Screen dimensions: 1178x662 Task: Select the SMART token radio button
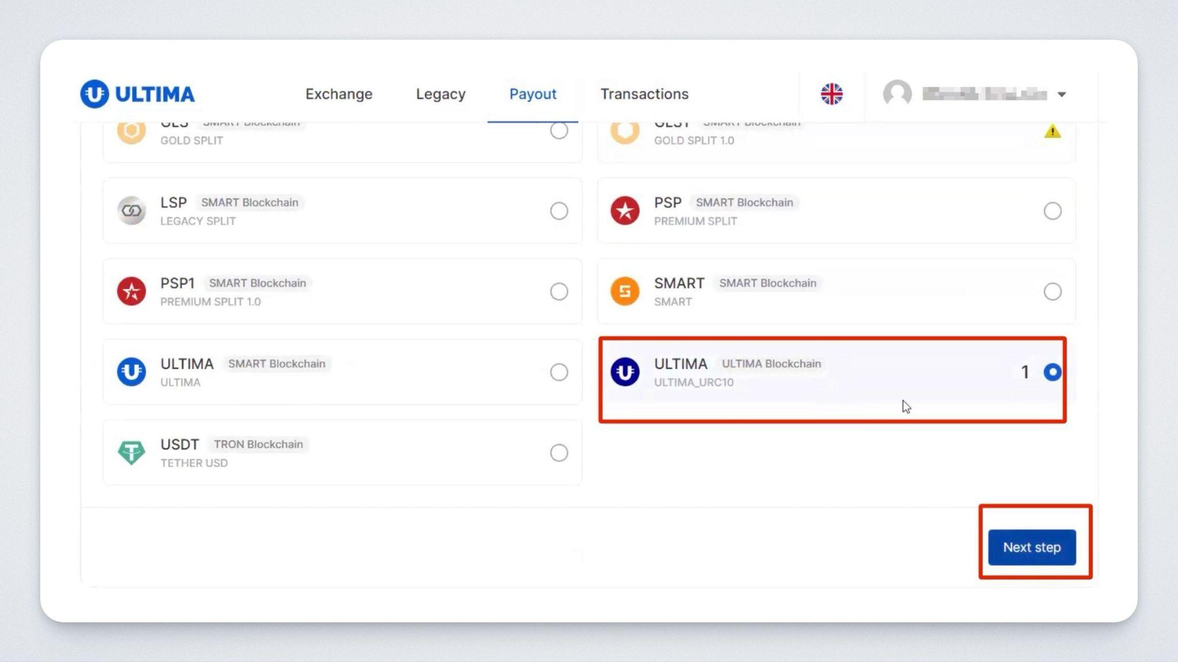[x=1052, y=291]
